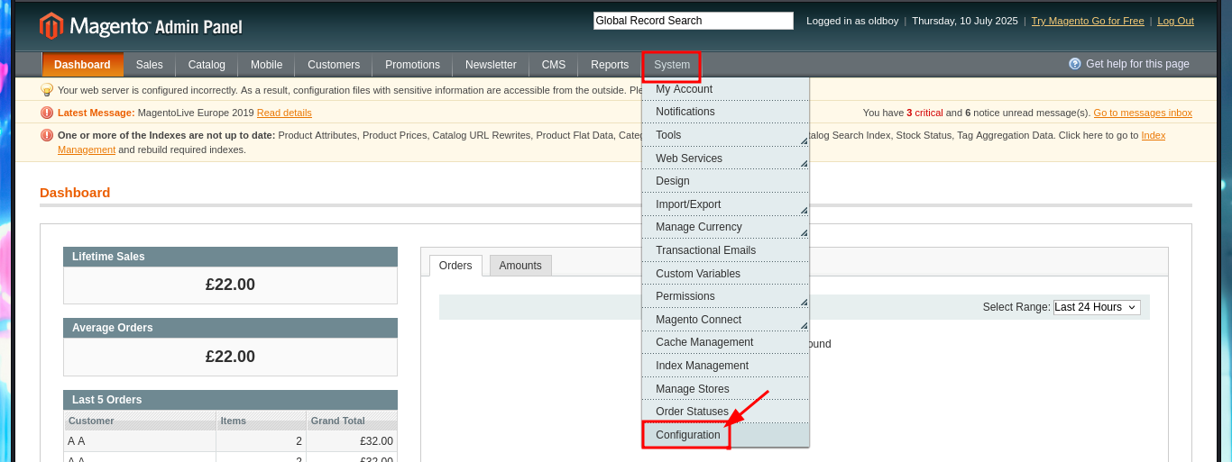1232x462 pixels.
Task: Click the Log Out link
Action: 1175,21
